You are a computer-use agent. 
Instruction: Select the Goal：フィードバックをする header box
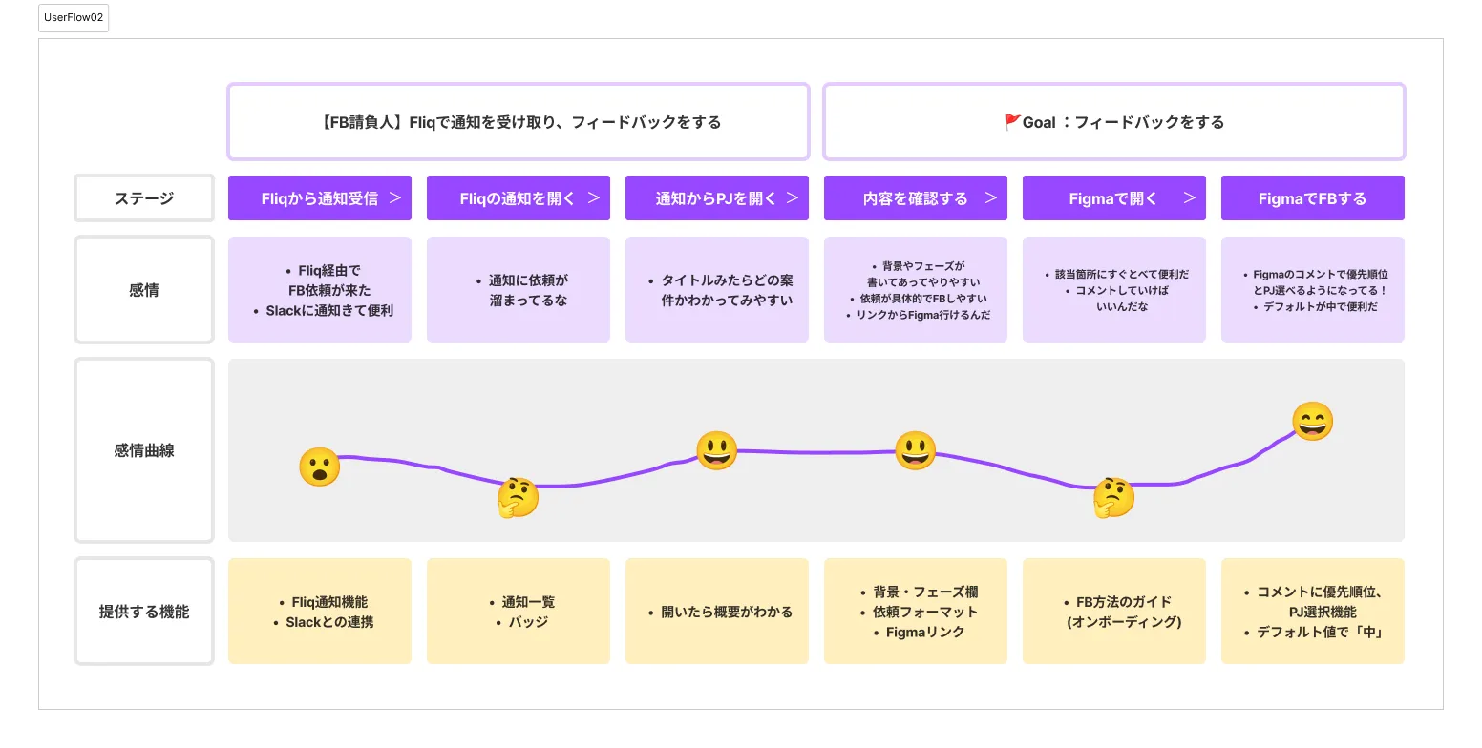point(1113,122)
